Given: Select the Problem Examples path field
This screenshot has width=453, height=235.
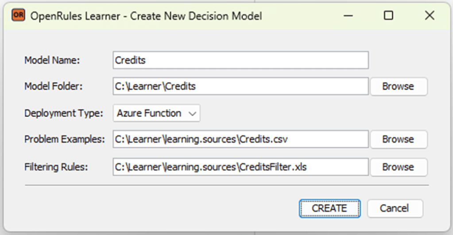Looking at the screenshot, I should (240, 139).
